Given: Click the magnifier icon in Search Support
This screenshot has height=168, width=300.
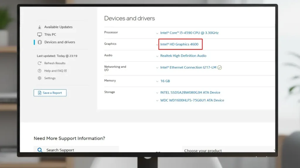Looking at the screenshot, I should [x=40, y=150].
